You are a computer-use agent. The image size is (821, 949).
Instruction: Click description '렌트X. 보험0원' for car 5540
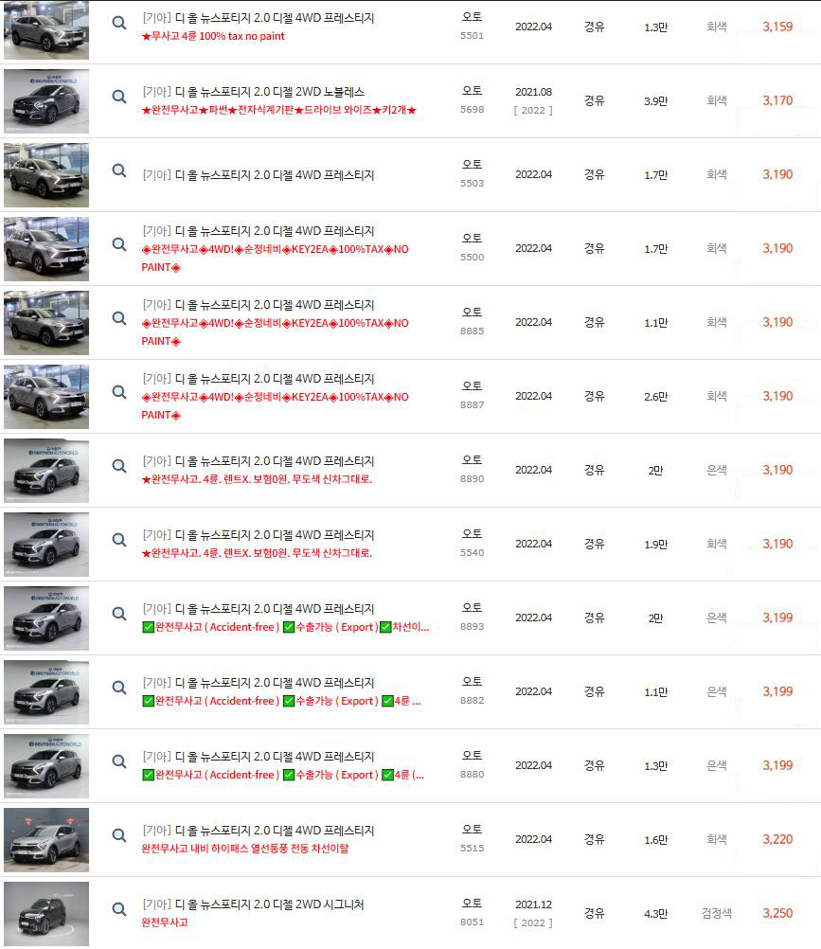(x=257, y=553)
